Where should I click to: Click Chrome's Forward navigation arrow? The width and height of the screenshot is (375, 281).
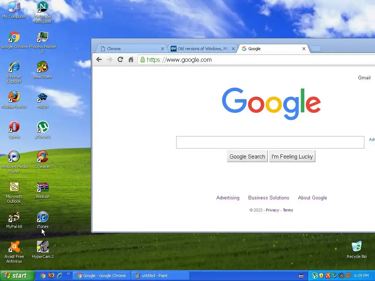[x=109, y=60]
